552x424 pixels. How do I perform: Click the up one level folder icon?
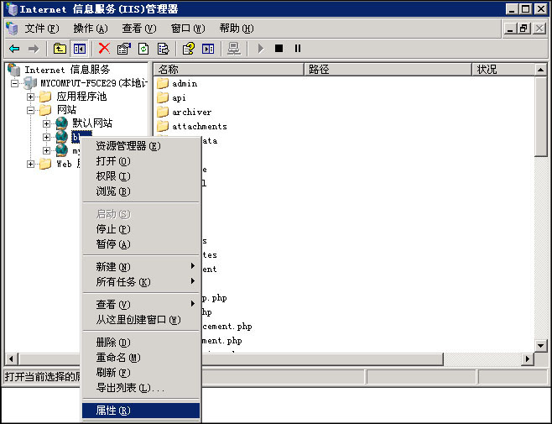coord(60,49)
